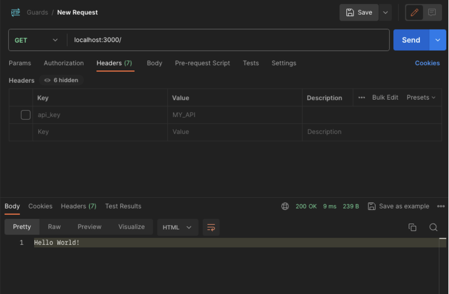Open the HTML response format dropdown
The height and width of the screenshot is (294, 449).
coord(178,227)
